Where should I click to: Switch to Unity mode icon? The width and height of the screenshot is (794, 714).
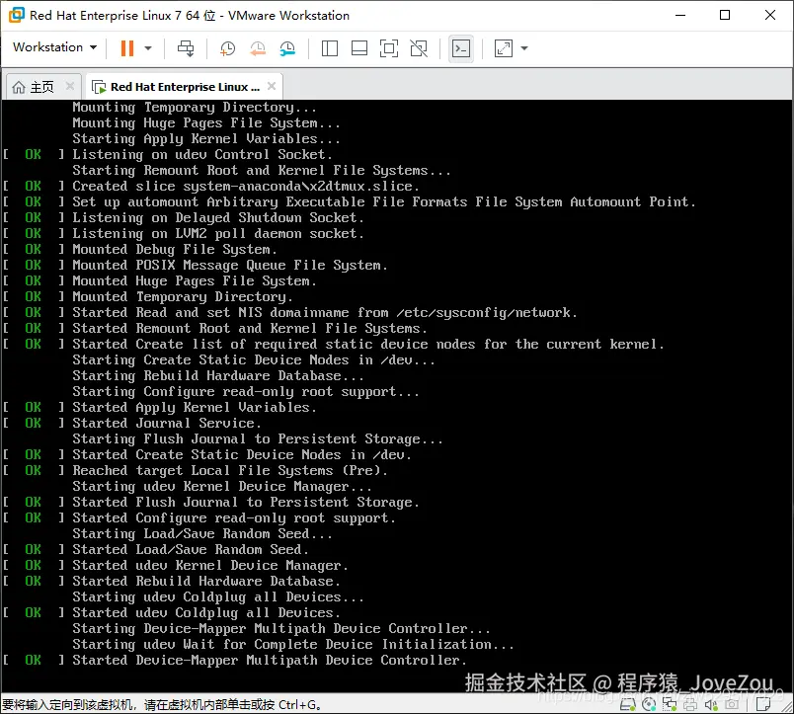[419, 48]
